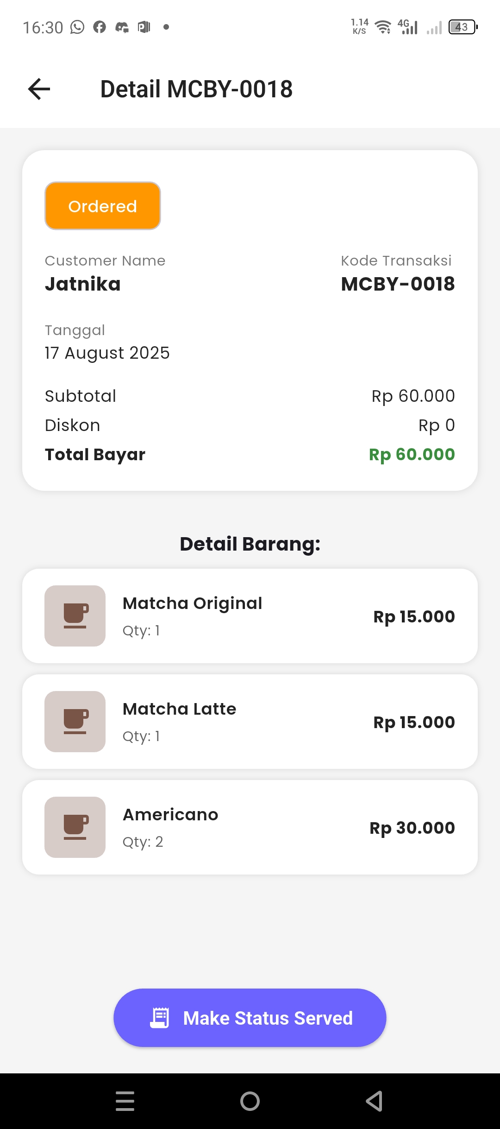Tap the Americano cup icon
This screenshot has height=1129, width=500.
[75, 827]
